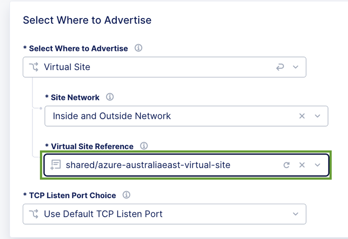Expand the Virtual Site Reference dropdown chevron
Screen dimensions: 348x239
point(317,165)
